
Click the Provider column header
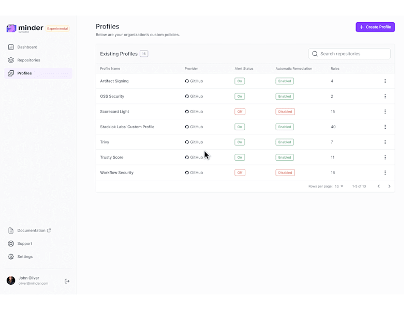(x=191, y=69)
